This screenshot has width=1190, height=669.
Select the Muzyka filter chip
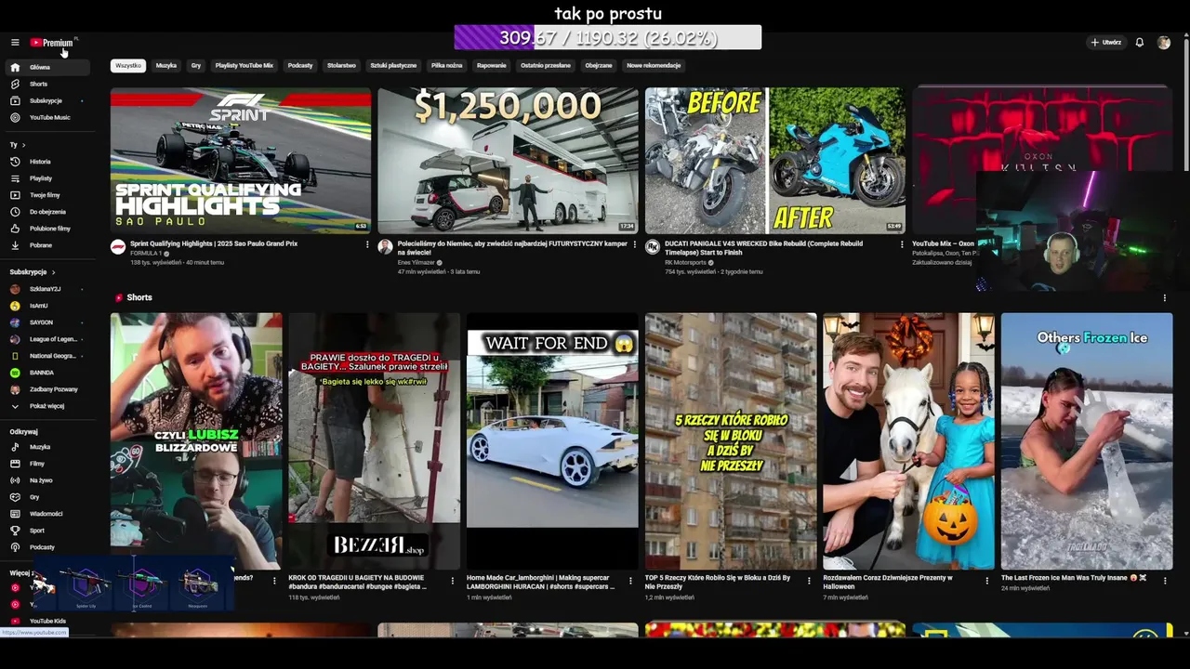pyautogui.click(x=166, y=66)
